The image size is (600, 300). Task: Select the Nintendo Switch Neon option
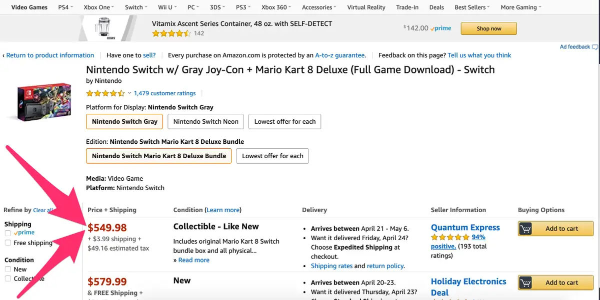tap(206, 121)
